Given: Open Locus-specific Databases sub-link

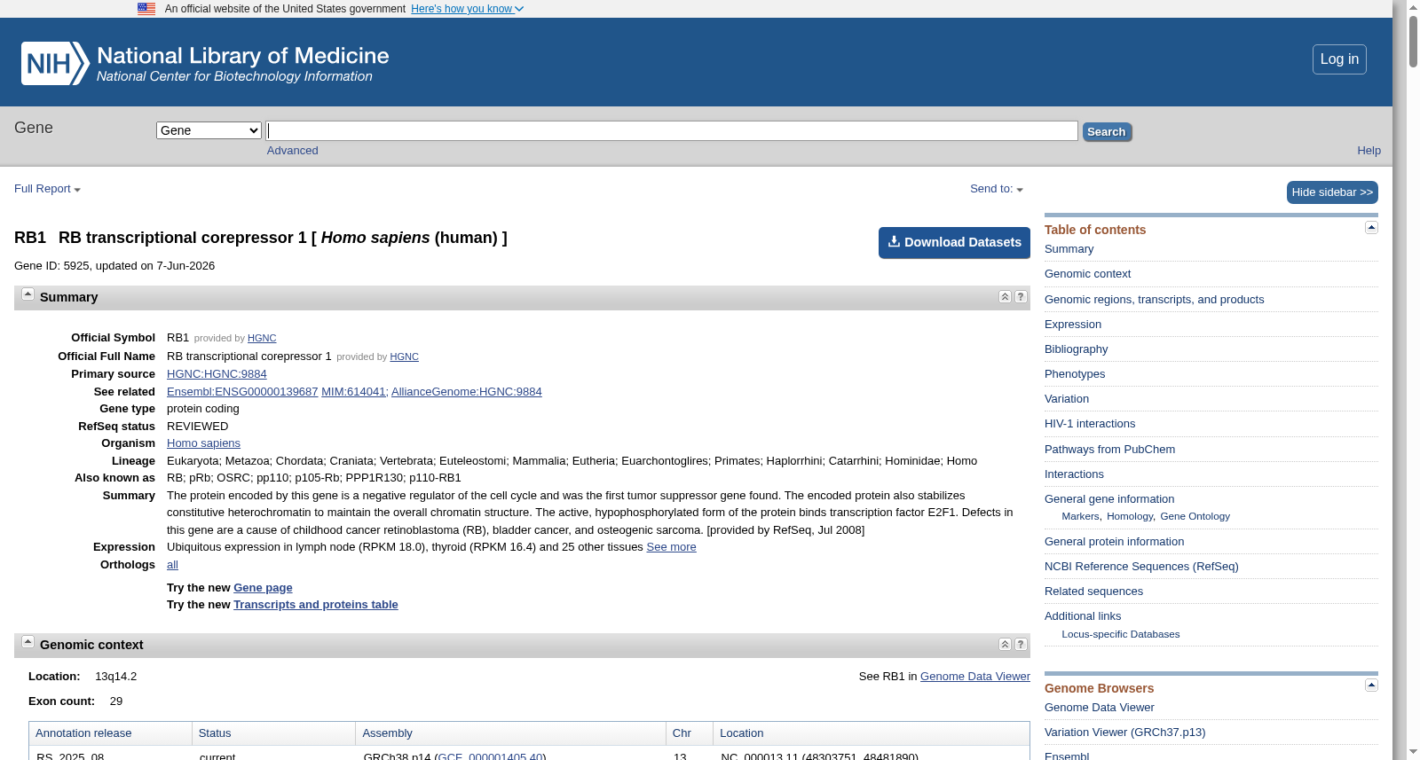Looking at the screenshot, I should [1120, 634].
